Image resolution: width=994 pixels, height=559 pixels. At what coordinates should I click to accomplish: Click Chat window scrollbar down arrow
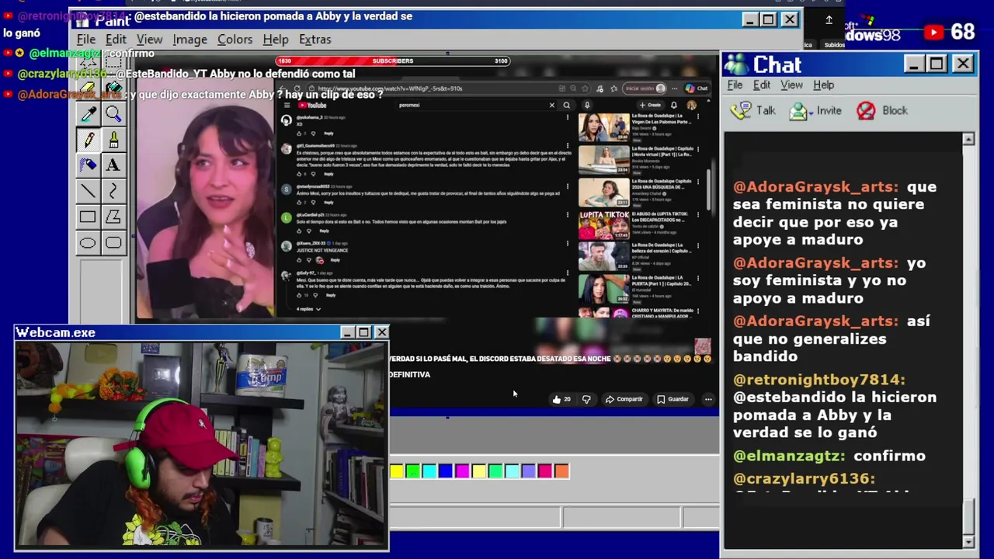coord(968,541)
